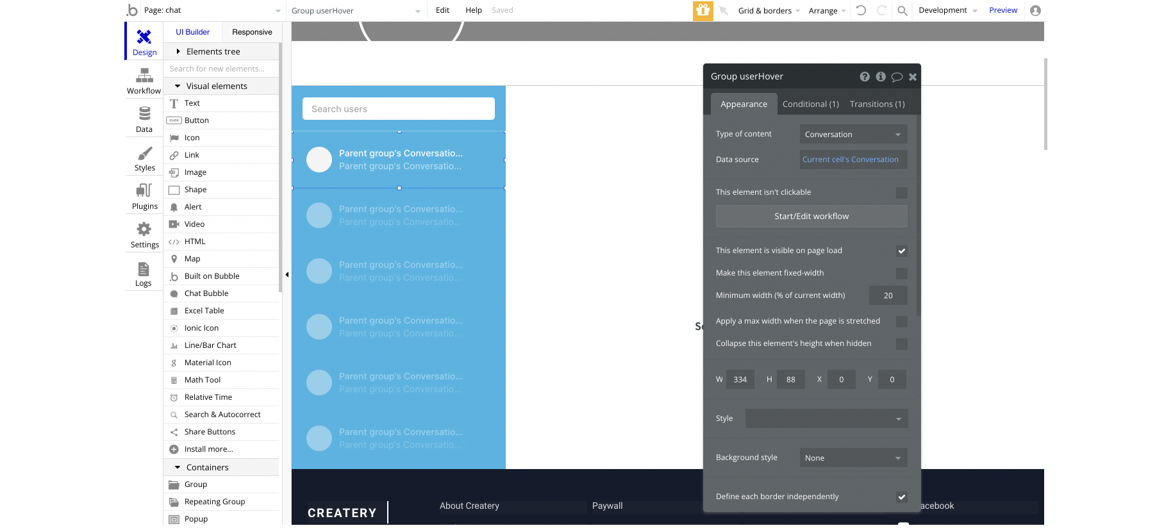This screenshot has width=1173, height=528.
Task: Click the gift box icon in top bar
Action: (703, 10)
